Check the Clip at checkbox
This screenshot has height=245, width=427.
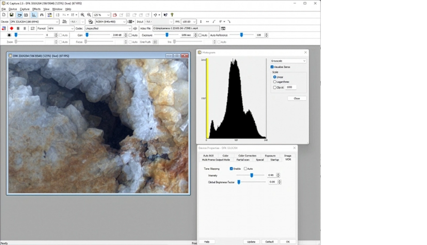275,87
